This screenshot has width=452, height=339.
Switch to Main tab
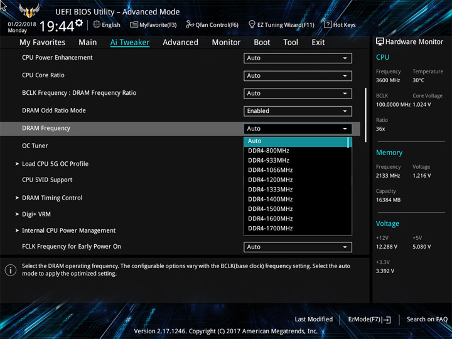pyautogui.click(x=88, y=43)
